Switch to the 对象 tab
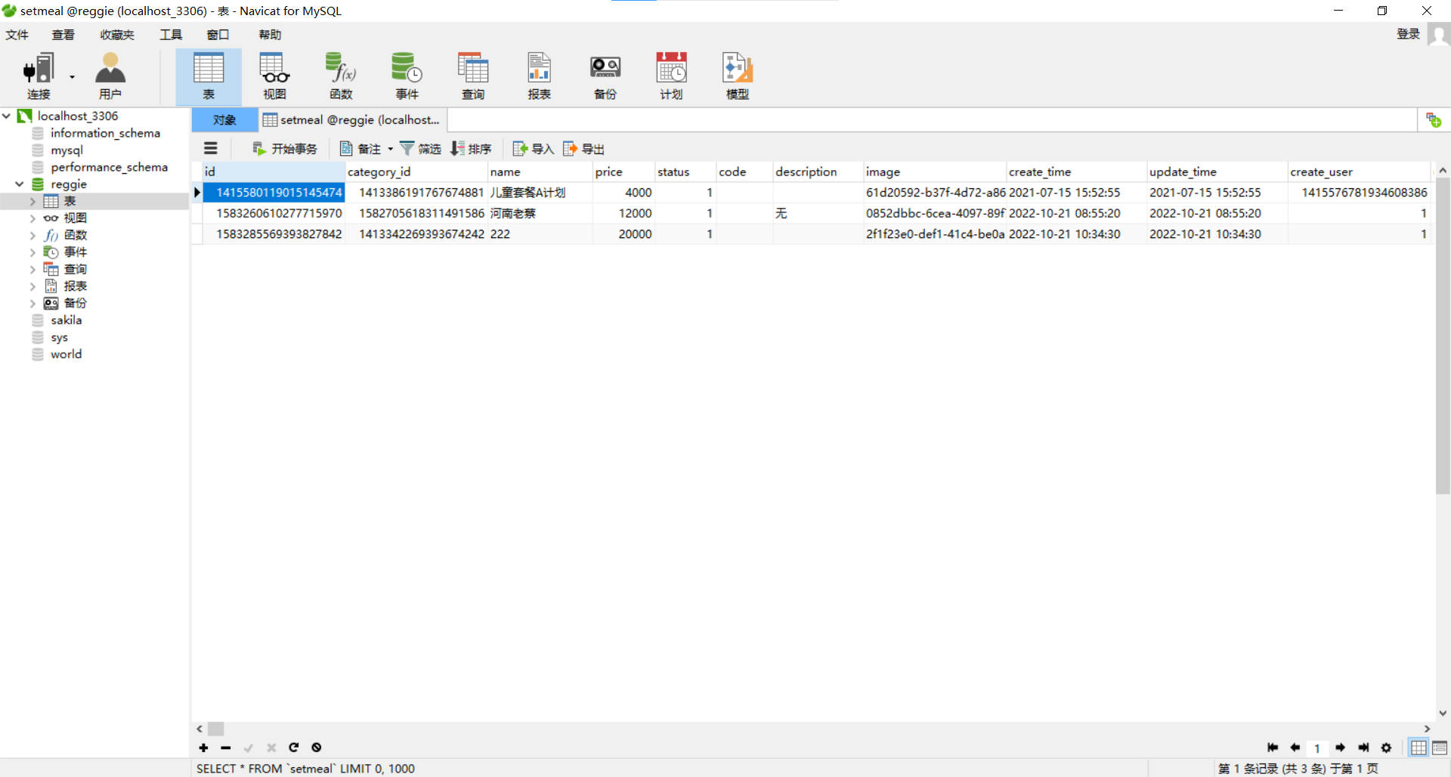This screenshot has width=1451, height=777. [224, 120]
